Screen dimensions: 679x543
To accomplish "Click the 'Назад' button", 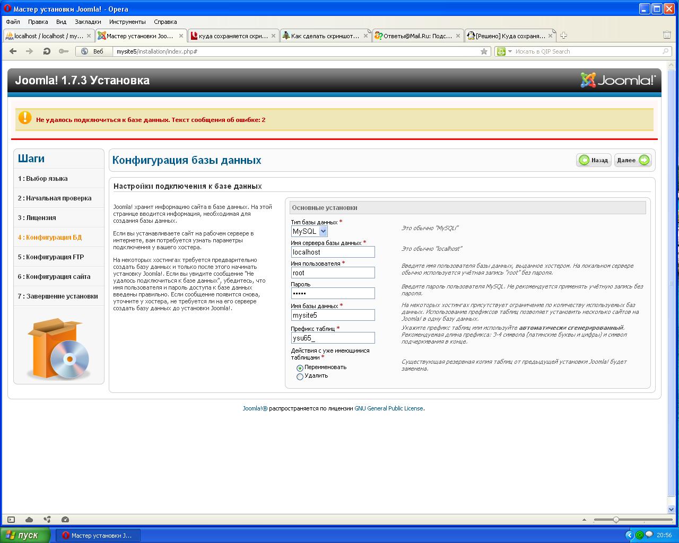I will point(594,160).
